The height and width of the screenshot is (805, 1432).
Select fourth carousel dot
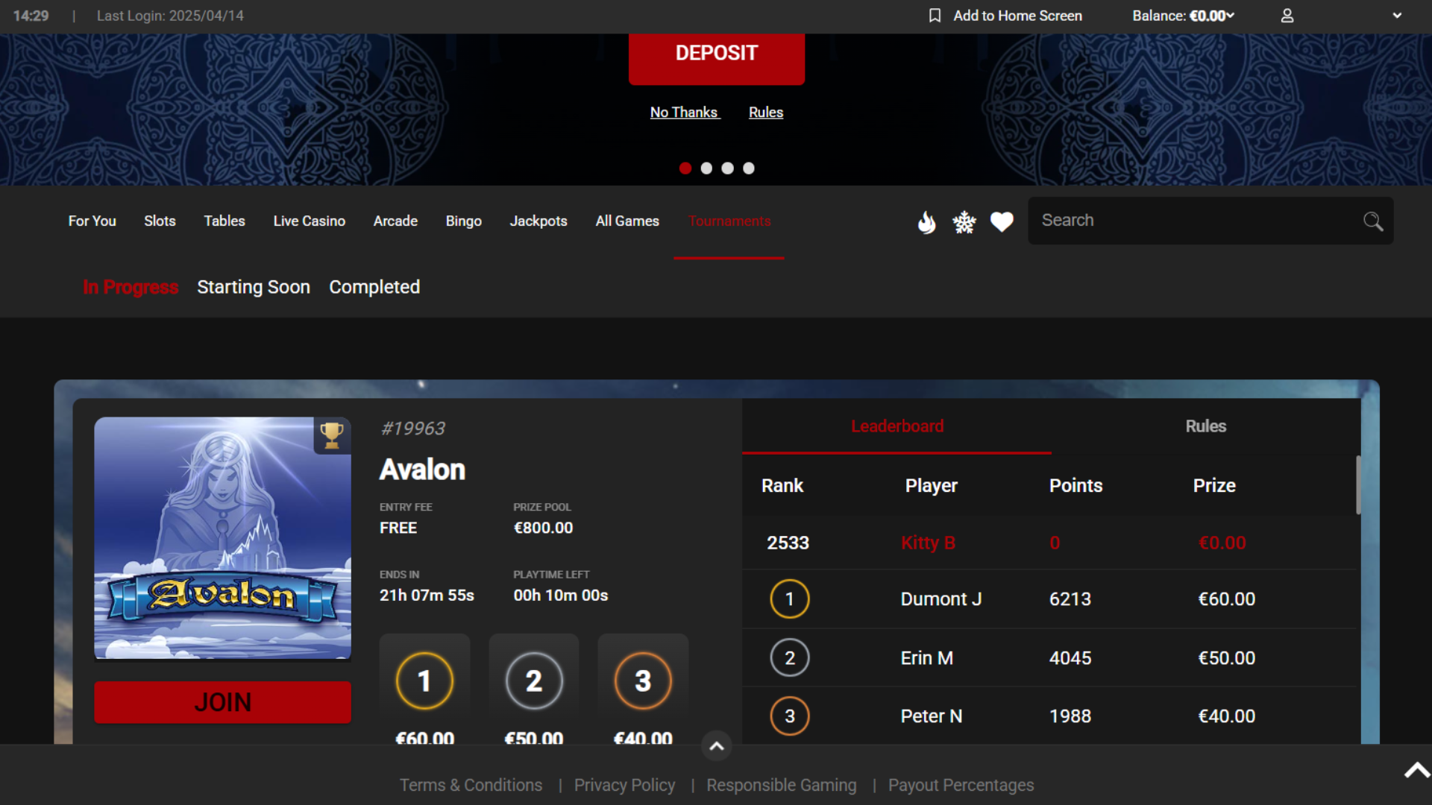pyautogui.click(x=749, y=168)
